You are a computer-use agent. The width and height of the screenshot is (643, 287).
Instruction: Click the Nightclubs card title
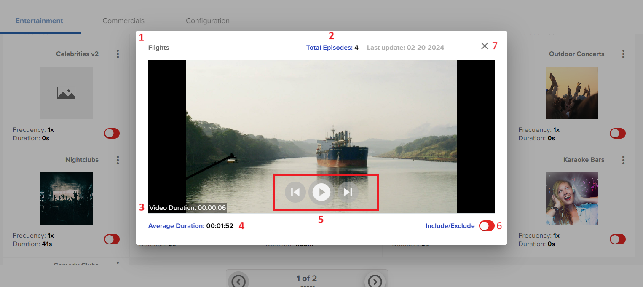82,160
